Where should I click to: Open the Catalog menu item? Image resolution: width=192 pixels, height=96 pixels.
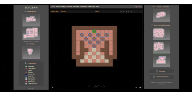click(x=63, y=7)
